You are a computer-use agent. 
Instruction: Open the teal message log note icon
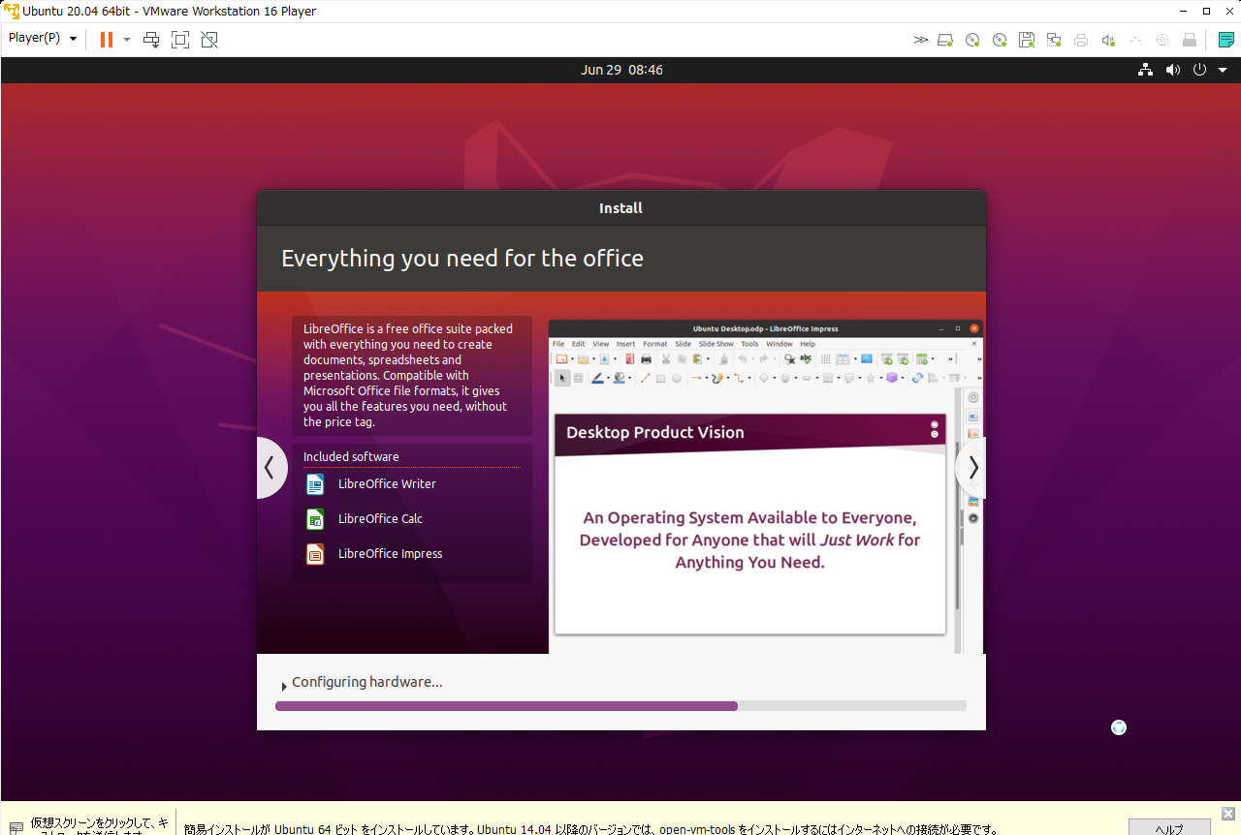(x=1226, y=40)
